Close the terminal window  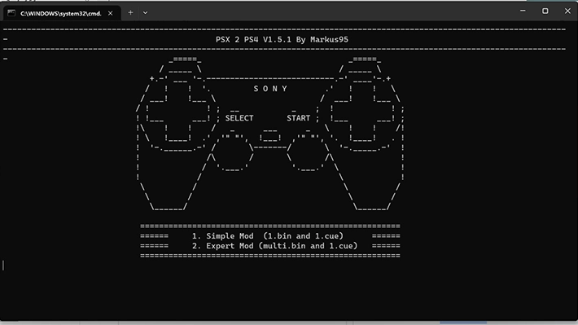[x=567, y=11]
